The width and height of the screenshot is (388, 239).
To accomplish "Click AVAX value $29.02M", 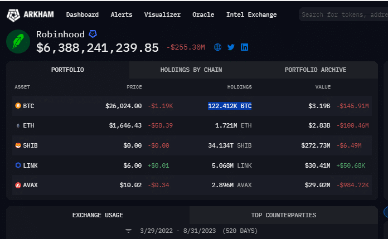I will [317, 185].
